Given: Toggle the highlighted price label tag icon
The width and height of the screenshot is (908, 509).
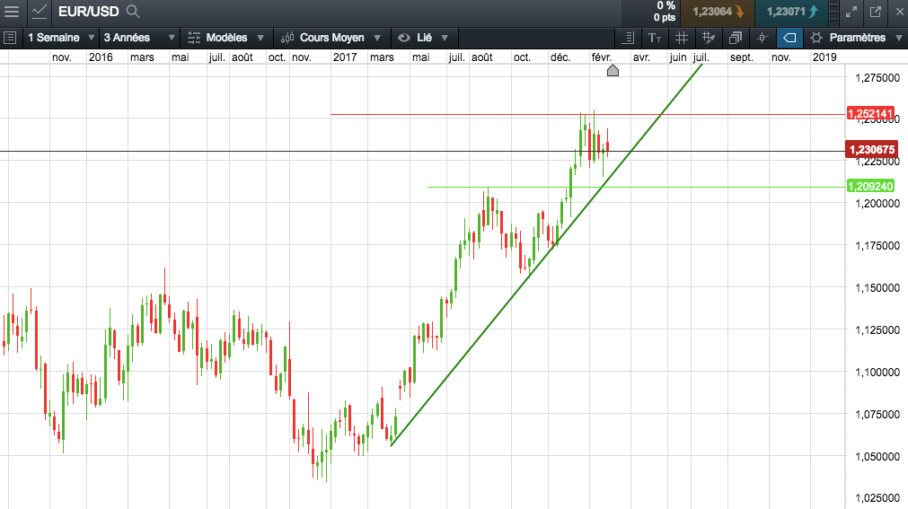Looking at the screenshot, I should tap(789, 38).
